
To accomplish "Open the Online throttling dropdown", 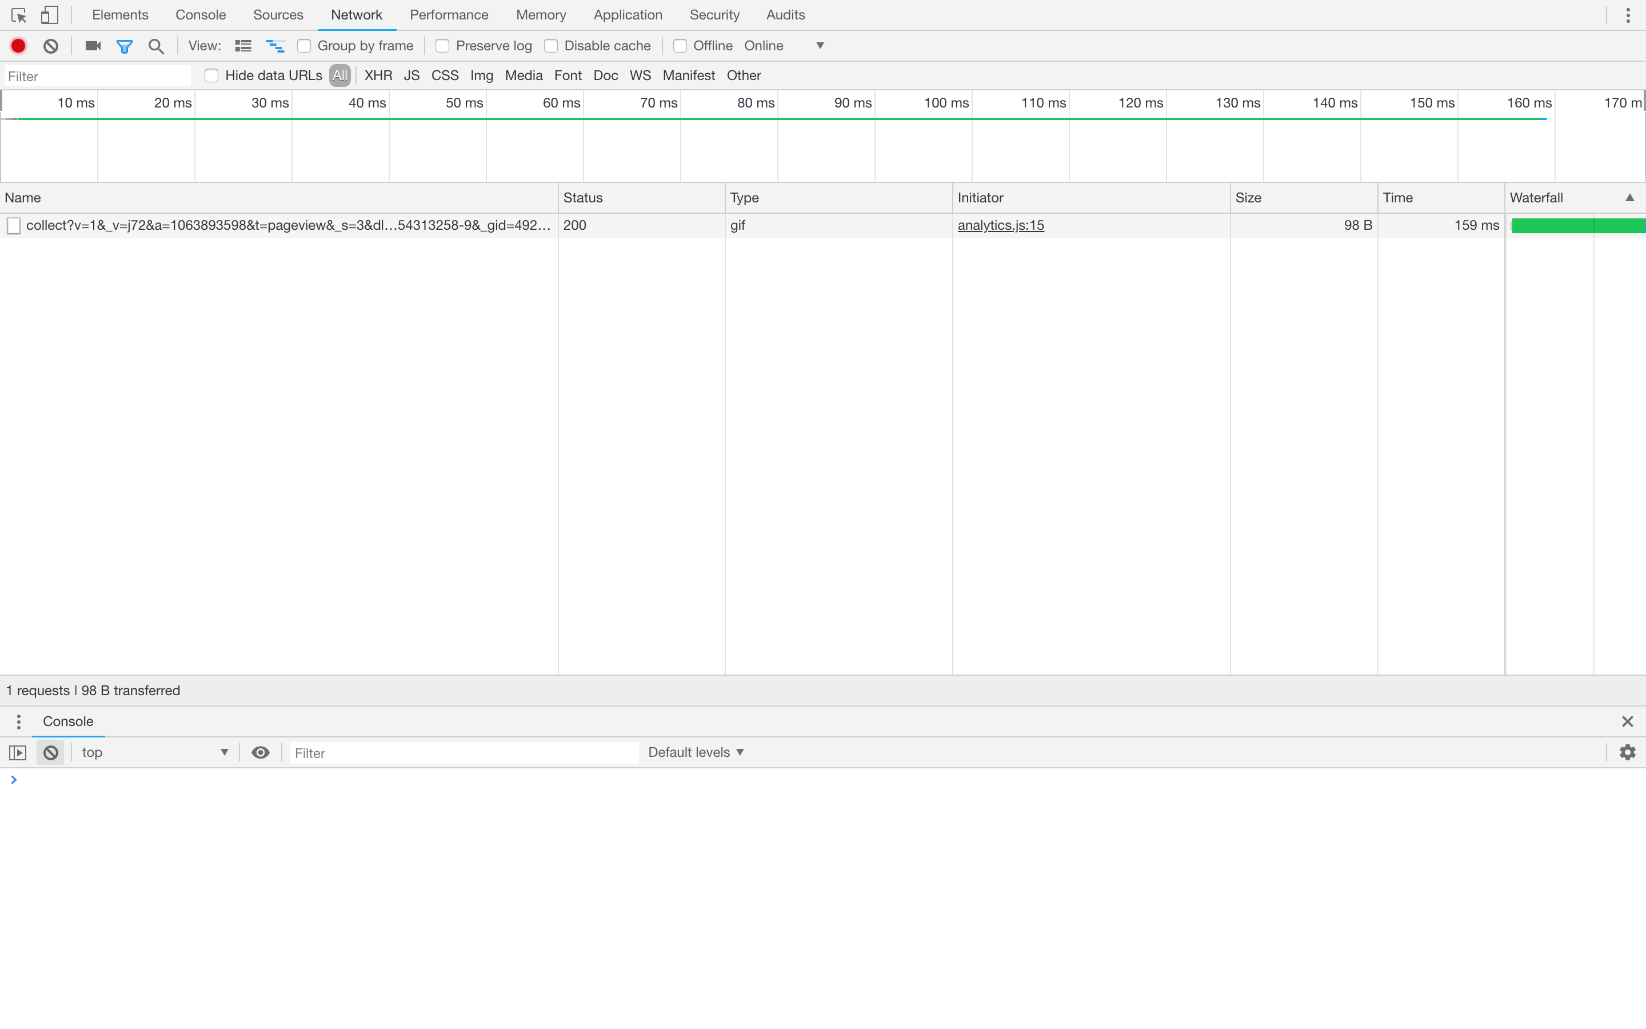I will [784, 46].
